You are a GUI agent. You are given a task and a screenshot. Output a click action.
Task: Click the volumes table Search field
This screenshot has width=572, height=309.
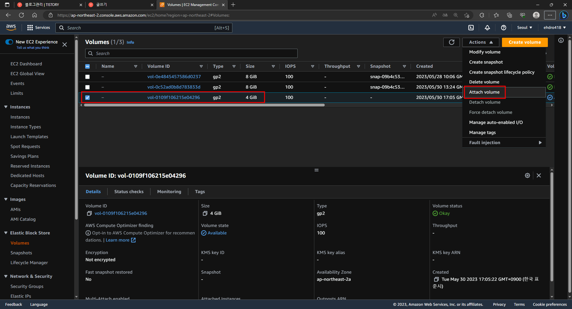(x=191, y=53)
